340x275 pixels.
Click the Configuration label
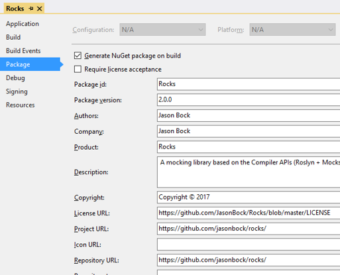tap(93, 30)
